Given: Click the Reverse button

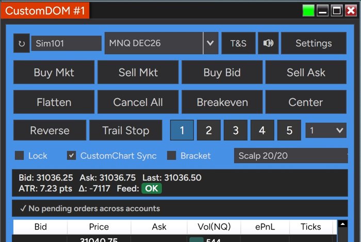Looking at the screenshot, I should (50, 131).
